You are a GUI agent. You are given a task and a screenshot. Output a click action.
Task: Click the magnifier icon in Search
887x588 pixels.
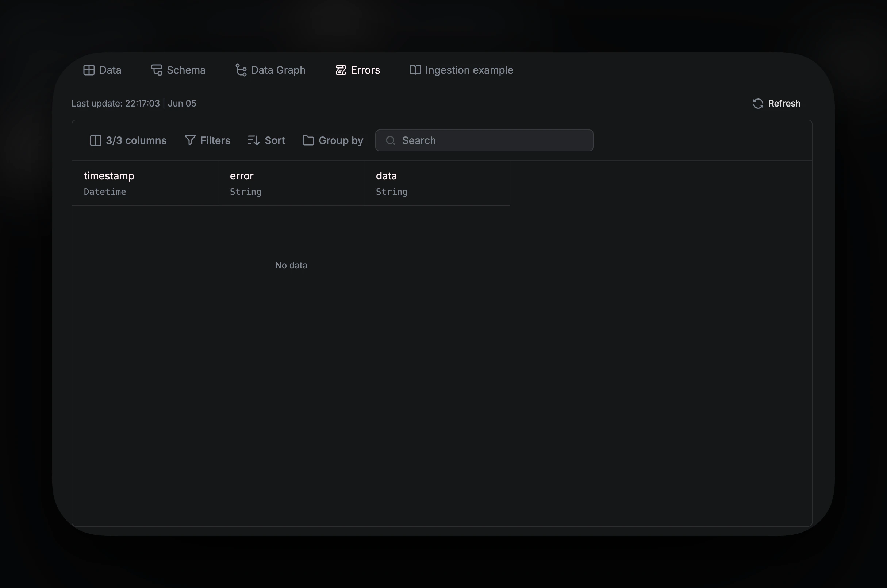tap(391, 141)
